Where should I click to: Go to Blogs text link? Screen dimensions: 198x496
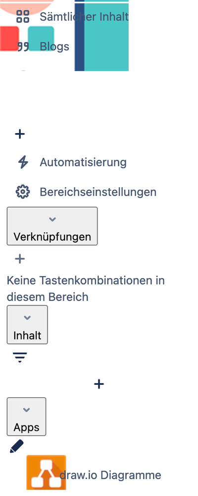54,47
